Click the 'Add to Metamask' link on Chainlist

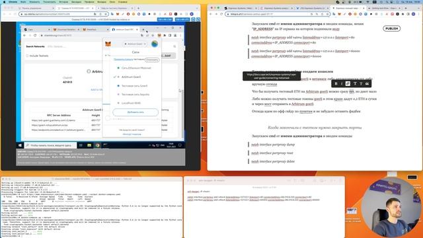pos(96,90)
